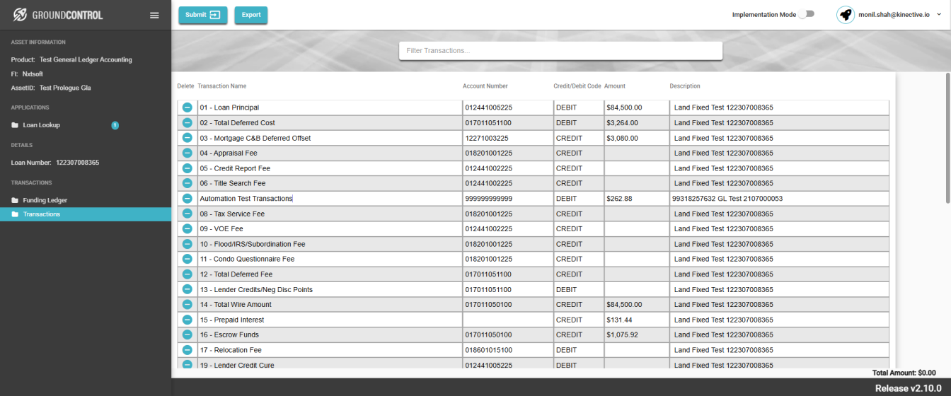Remove the Automation Test Transactions row
The width and height of the screenshot is (951, 396).
point(188,199)
